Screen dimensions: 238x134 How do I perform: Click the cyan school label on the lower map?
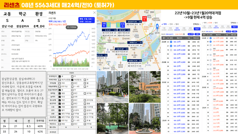pyautogui.click(x=125, y=58)
